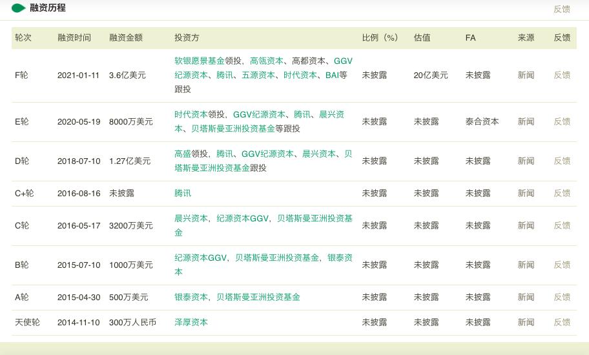Select the 1.27亿美元 amount cell
This screenshot has width=589, height=355.
point(130,161)
